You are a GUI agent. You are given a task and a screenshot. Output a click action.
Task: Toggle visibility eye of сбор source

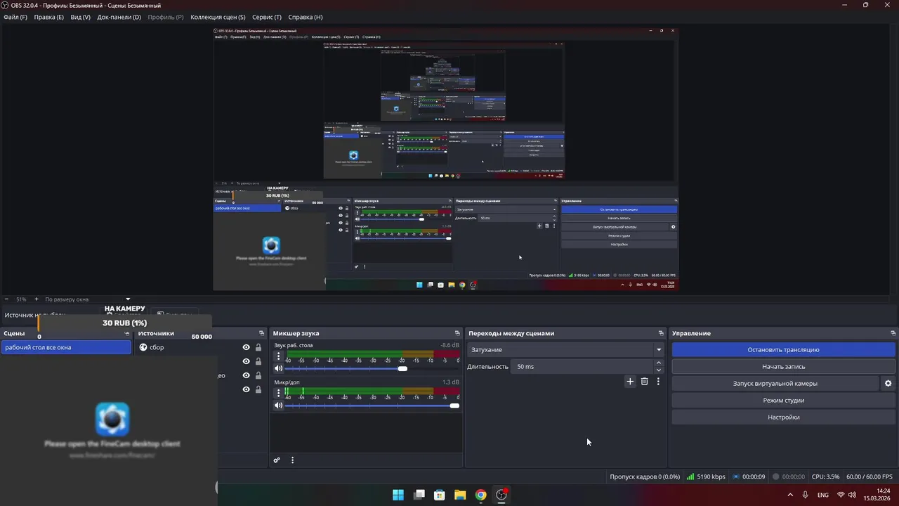click(246, 347)
